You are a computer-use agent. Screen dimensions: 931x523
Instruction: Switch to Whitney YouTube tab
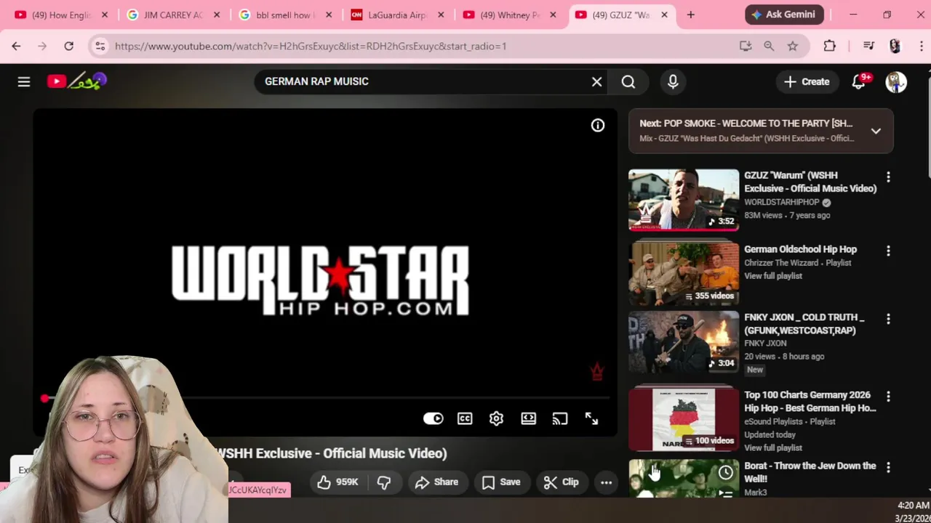[x=508, y=15]
